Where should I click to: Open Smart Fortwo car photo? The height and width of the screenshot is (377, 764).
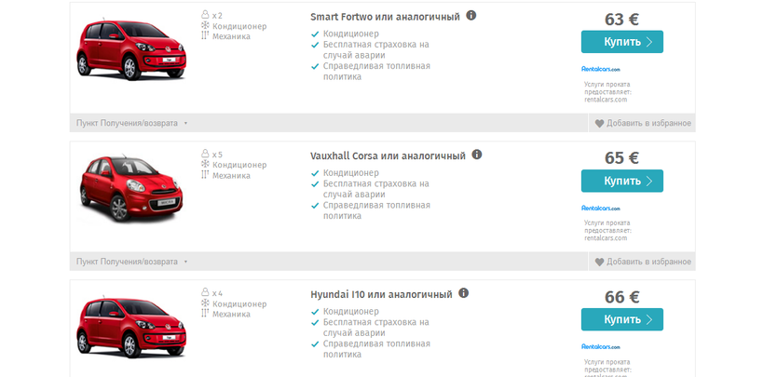119,53
